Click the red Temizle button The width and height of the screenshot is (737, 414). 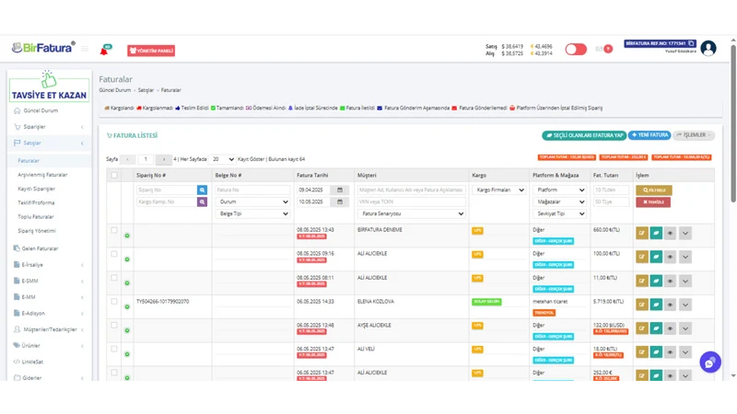pyautogui.click(x=653, y=201)
